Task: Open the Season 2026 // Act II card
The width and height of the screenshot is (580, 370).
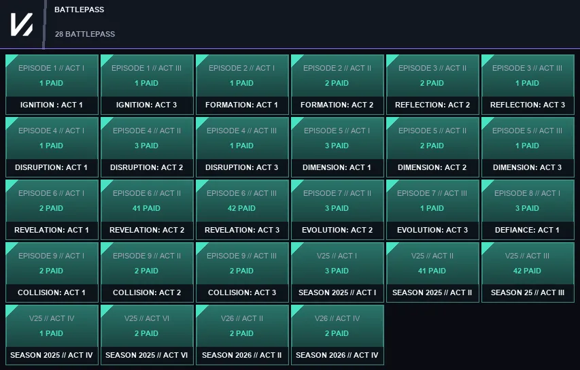Action: click(242, 335)
